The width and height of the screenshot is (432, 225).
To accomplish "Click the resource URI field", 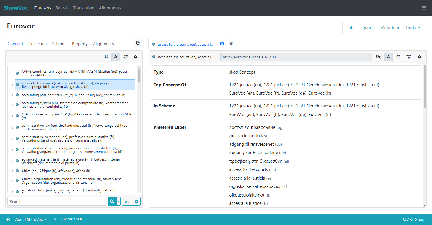I will pyautogui.click(x=296, y=57).
